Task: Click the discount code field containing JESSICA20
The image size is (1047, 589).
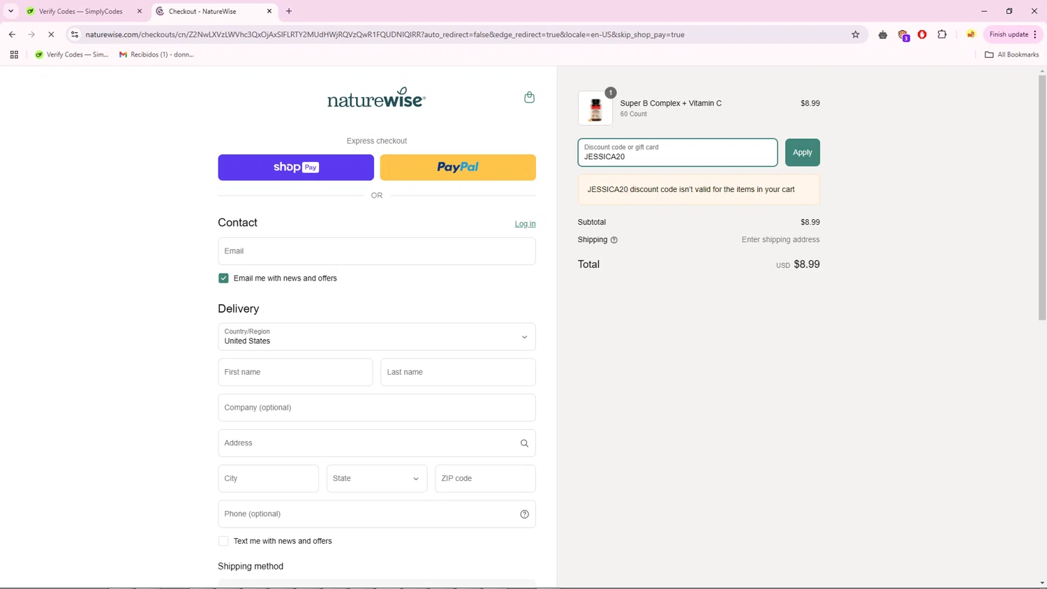Action: pos(677,152)
